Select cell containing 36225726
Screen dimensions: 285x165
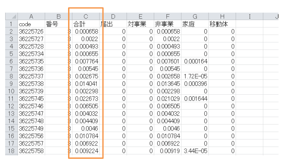coord(31,32)
